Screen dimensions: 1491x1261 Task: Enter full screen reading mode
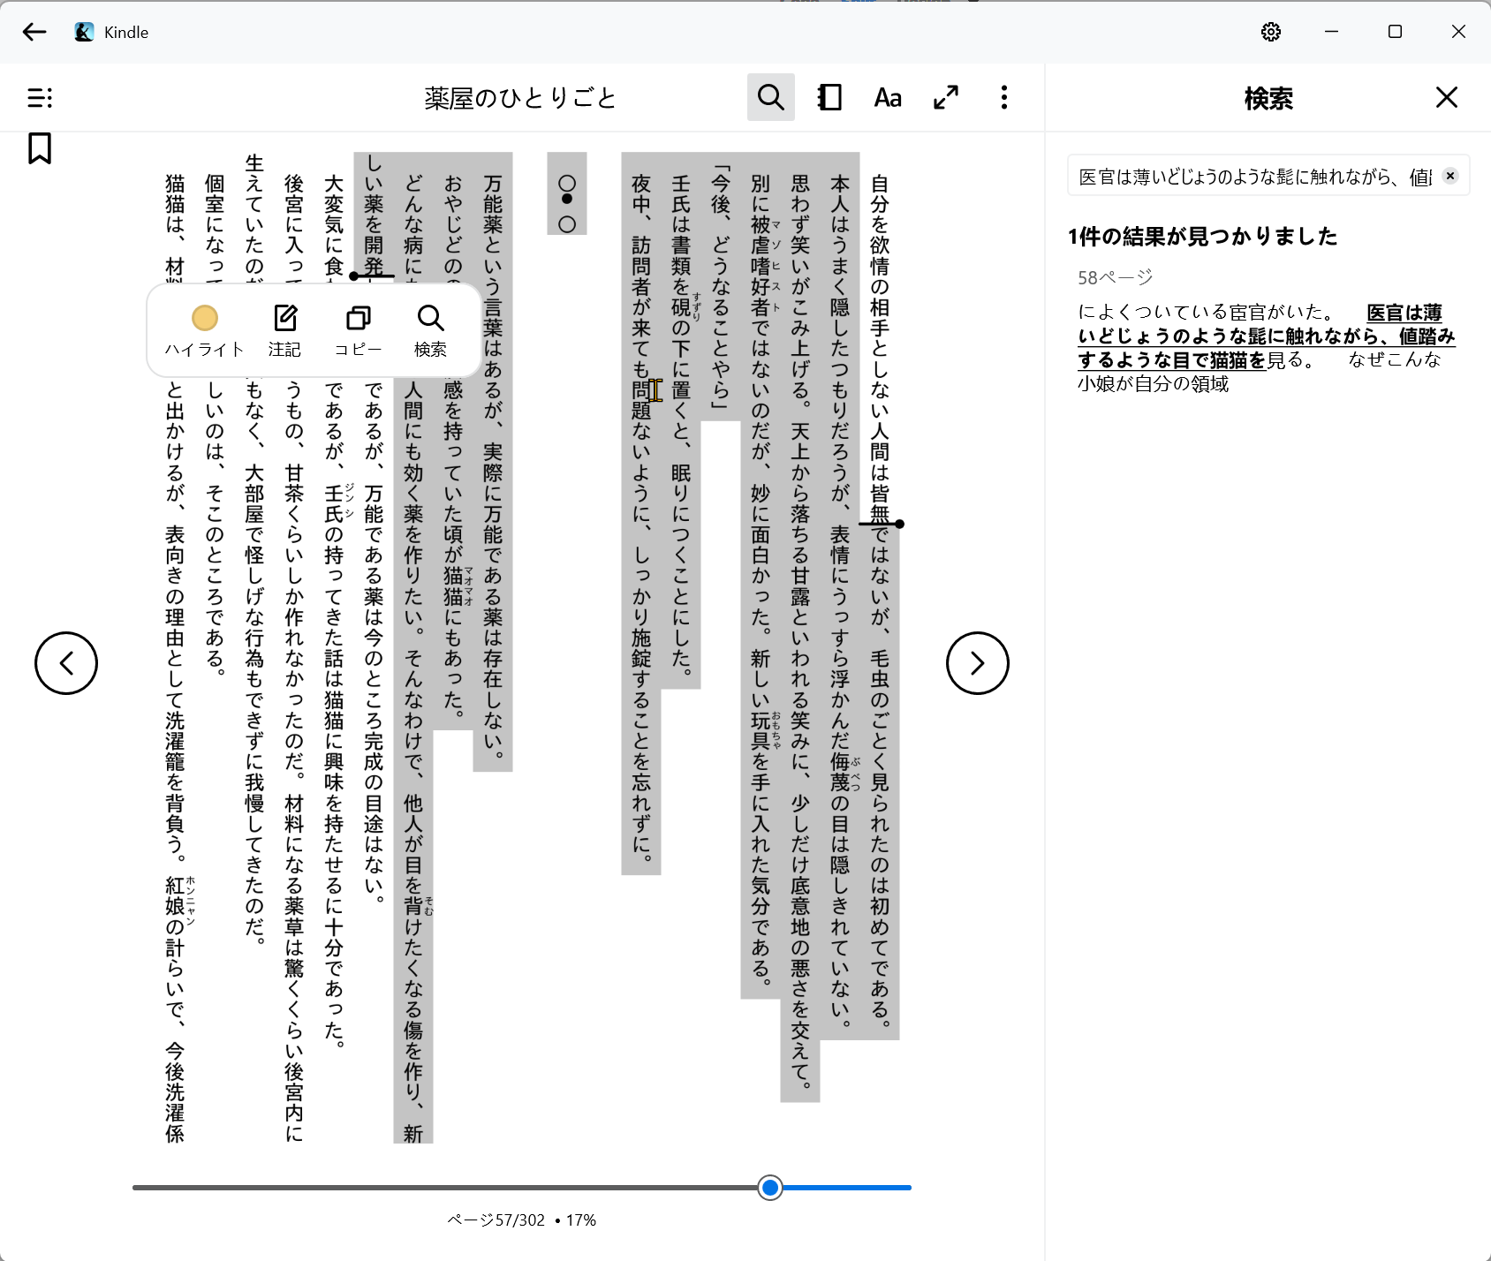[946, 97]
